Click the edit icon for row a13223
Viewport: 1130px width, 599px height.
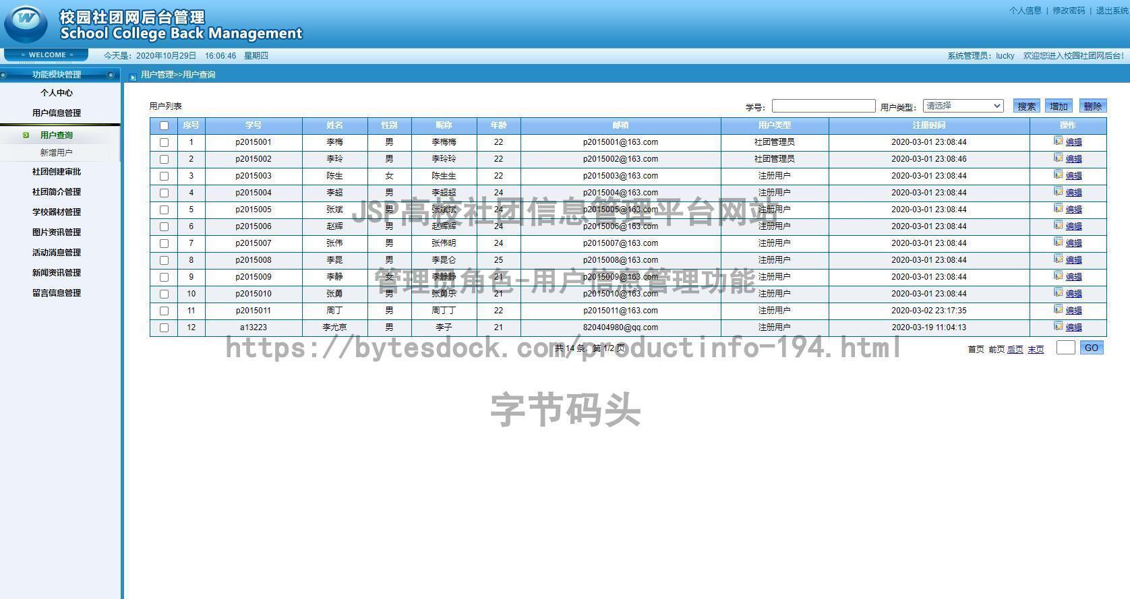(1058, 326)
